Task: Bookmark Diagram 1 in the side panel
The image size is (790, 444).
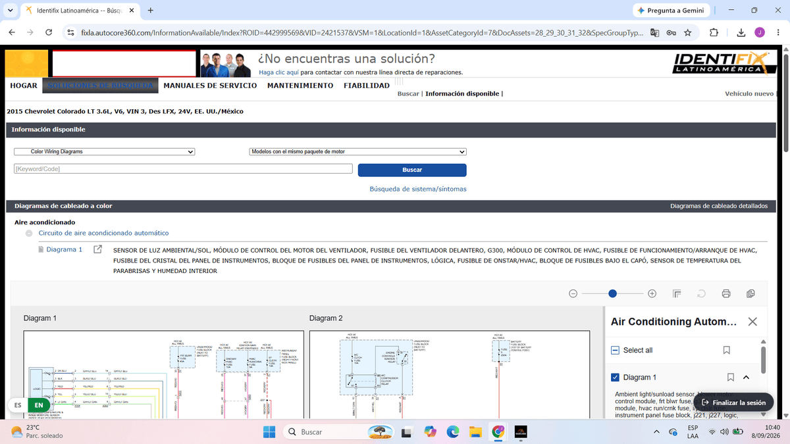Action: point(731,378)
